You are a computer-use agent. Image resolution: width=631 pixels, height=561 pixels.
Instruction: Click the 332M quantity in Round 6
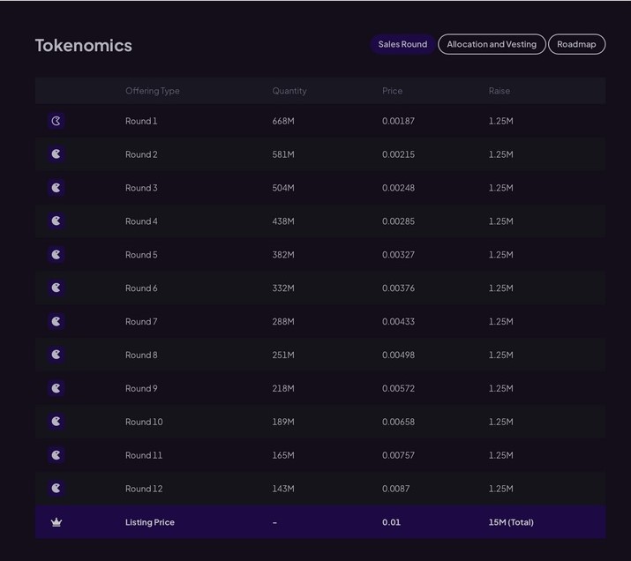(283, 288)
